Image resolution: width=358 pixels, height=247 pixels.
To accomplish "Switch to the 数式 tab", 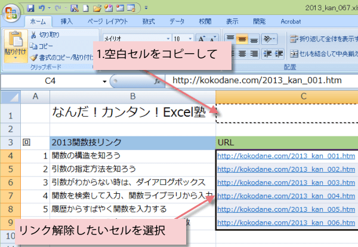I will 149,22.
